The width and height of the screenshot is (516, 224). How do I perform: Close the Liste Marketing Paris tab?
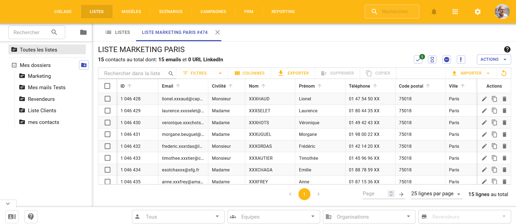tap(218, 32)
